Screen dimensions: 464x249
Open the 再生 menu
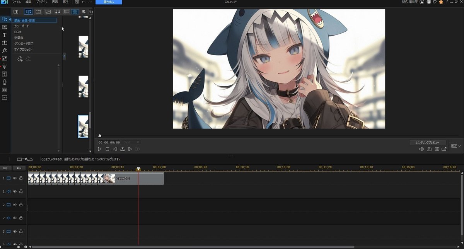66,2
